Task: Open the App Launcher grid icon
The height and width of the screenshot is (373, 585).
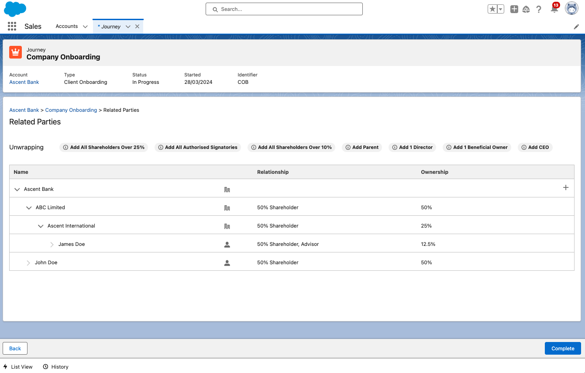Action: (12, 26)
